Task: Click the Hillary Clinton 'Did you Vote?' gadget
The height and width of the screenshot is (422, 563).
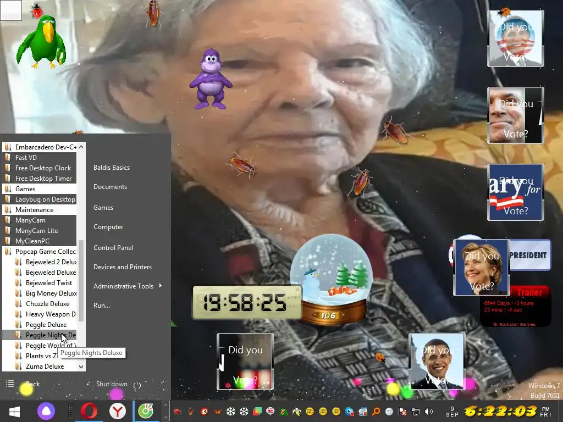Action: coord(482,268)
